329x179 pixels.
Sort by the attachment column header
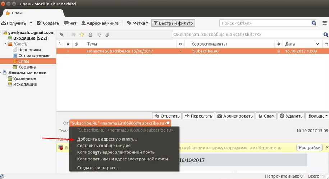76,44
